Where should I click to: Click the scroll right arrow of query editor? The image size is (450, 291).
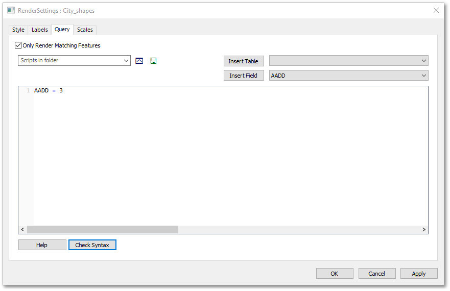click(x=423, y=230)
